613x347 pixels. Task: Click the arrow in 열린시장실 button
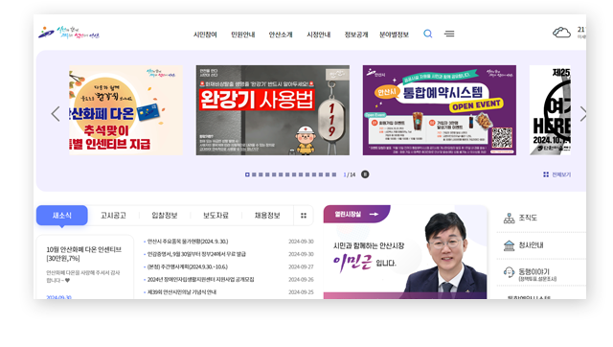tap(374, 214)
